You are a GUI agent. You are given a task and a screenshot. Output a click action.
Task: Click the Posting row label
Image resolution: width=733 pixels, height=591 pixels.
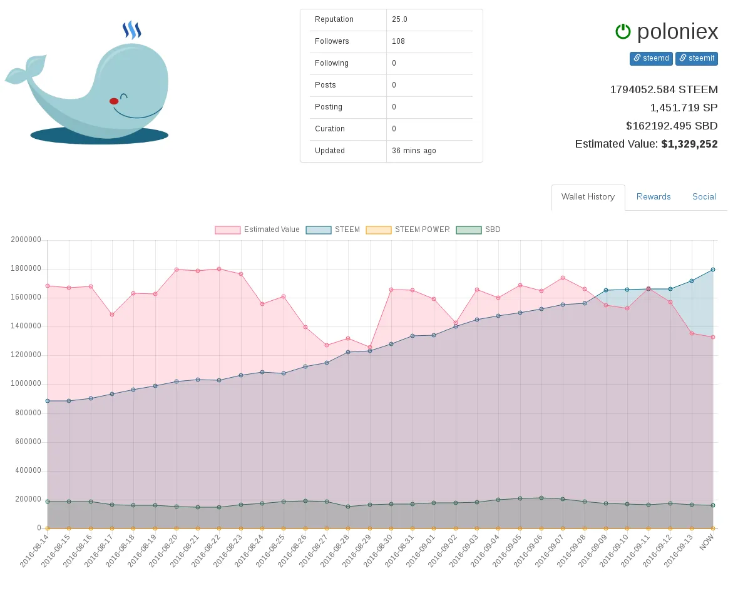coord(329,107)
